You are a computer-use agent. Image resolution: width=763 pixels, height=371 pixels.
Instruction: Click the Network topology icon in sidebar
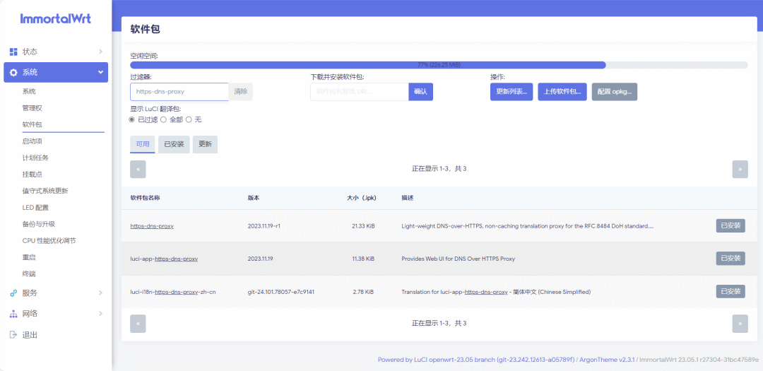pos(13,314)
